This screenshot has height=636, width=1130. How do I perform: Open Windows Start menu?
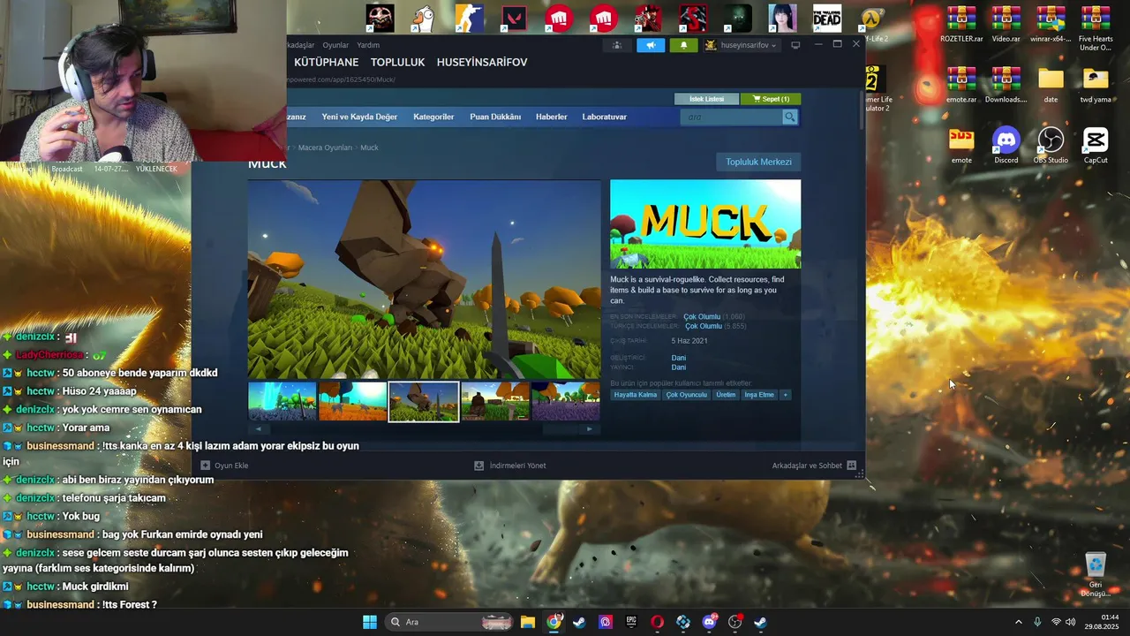370,622
